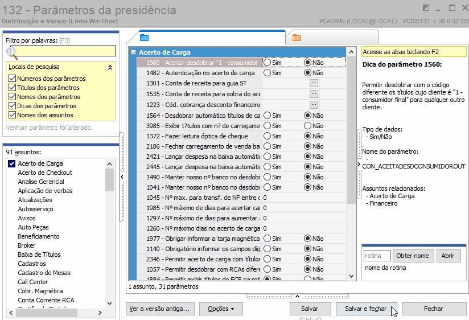The width and height of the screenshot is (469, 320).
Task: Open lookup button for parameter 1535
Action: click(314, 94)
